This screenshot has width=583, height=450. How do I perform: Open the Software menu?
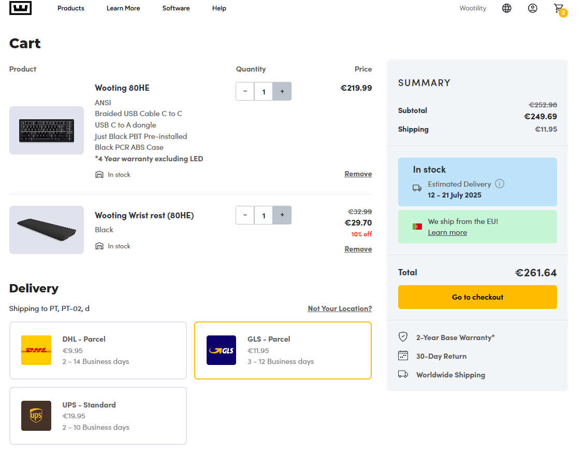pos(176,8)
